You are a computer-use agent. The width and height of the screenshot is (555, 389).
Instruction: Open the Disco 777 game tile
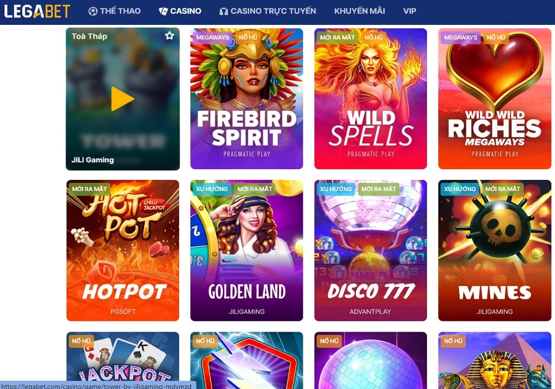coord(370,250)
